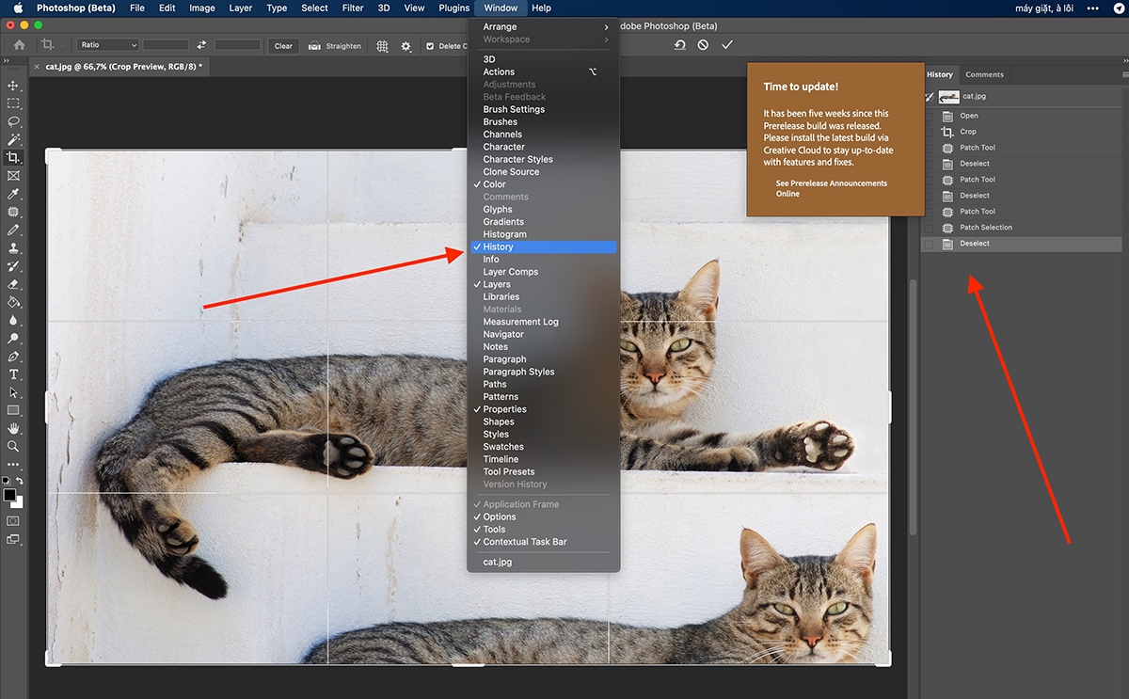
Task: Reset default foreground and background colors
Action: tap(6, 481)
